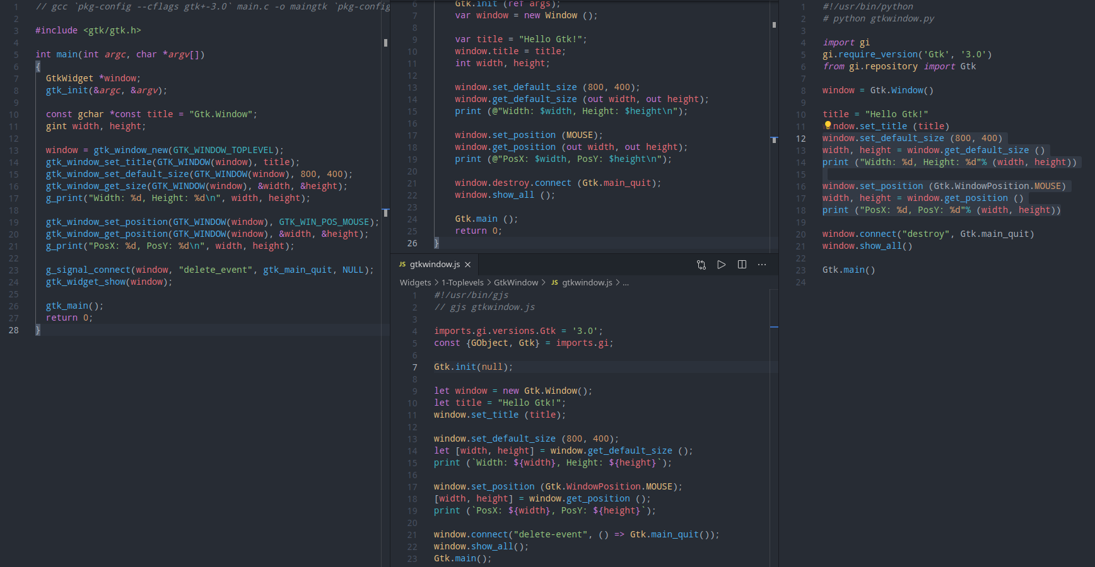Click '"delete-event"' string in JS editor
The image size is (1095, 567).
pos(550,534)
